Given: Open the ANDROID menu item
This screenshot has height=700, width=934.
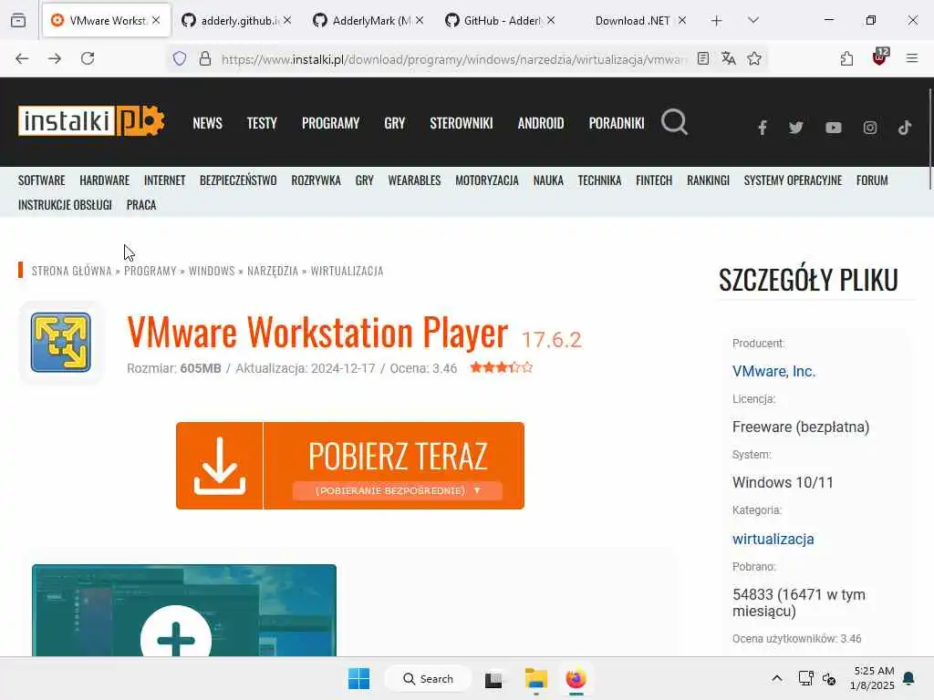Looking at the screenshot, I should click(540, 123).
